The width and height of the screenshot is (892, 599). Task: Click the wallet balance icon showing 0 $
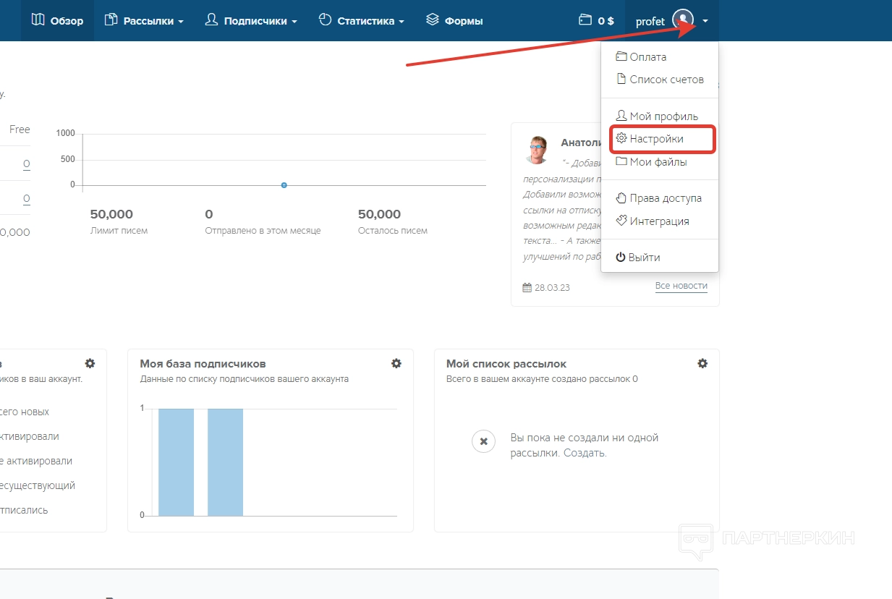tap(585, 20)
